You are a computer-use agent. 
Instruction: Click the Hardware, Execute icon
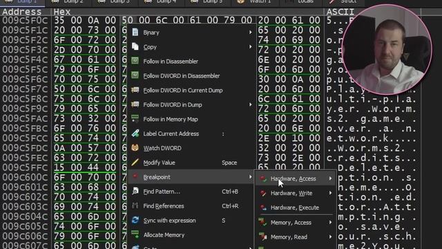pyautogui.click(x=263, y=207)
